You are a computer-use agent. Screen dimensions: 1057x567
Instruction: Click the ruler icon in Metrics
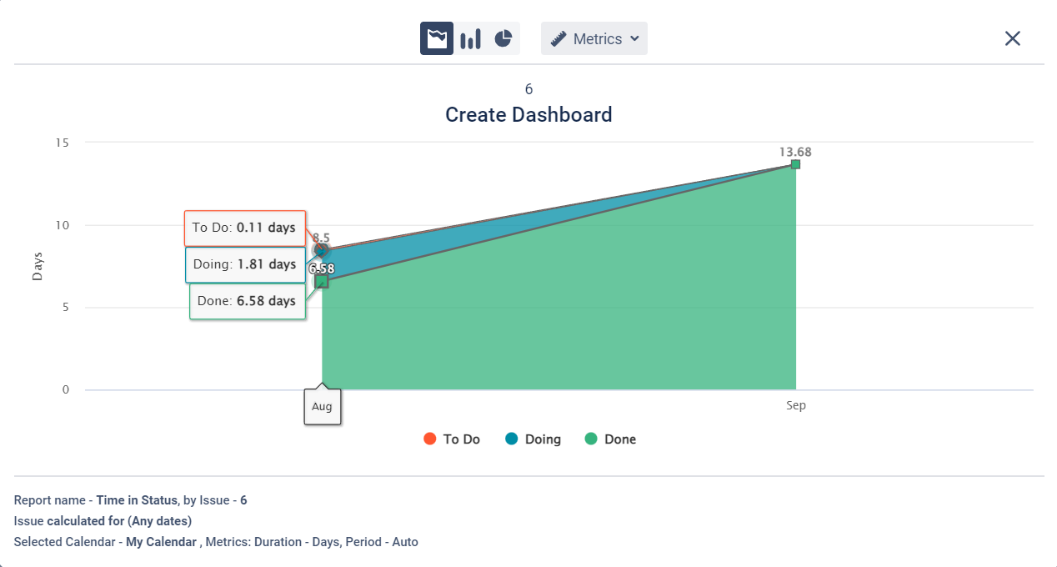click(x=559, y=38)
